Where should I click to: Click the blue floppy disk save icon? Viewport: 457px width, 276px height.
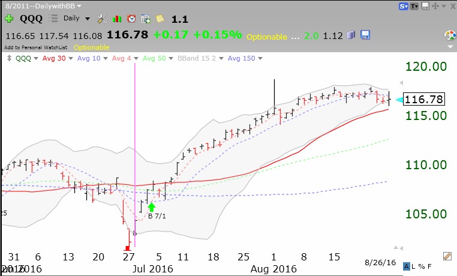[x=365, y=35]
